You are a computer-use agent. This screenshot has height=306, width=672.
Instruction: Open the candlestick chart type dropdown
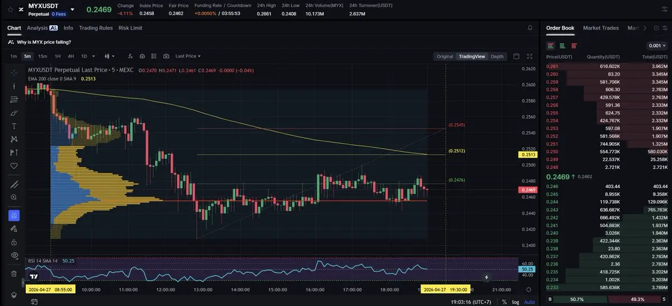110,56
